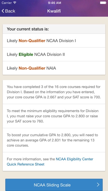
Task: Tap the 'Quick Reference Sheet' link text
Action: click(x=26, y=164)
